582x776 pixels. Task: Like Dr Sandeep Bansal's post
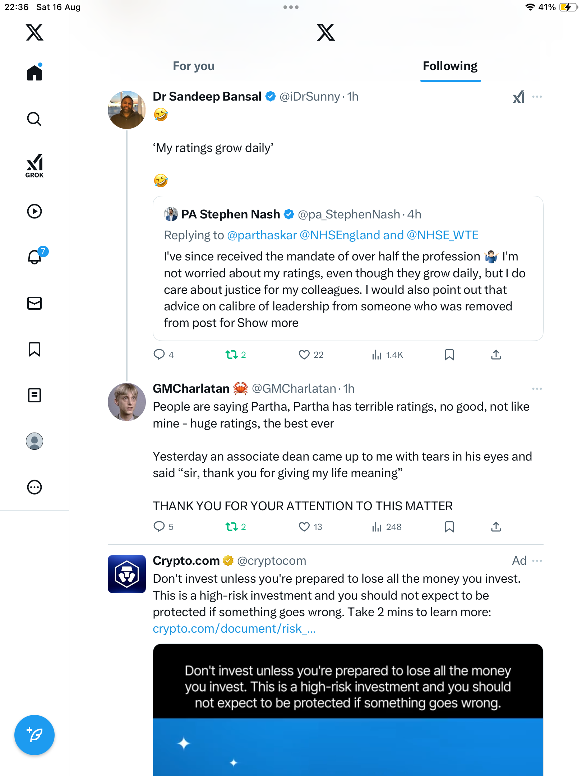[x=304, y=355]
